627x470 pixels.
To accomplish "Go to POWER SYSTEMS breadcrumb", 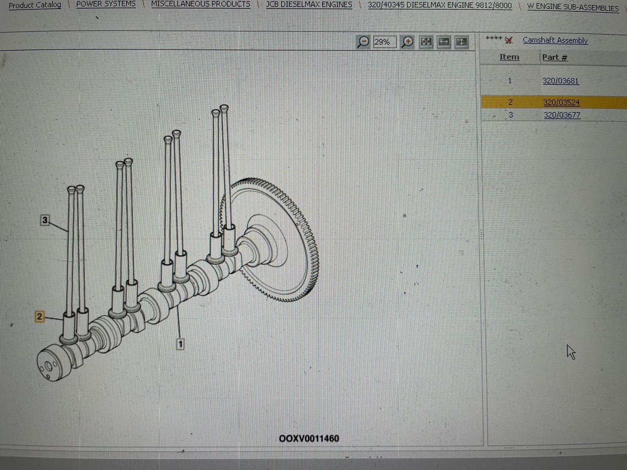I will click(x=106, y=4).
